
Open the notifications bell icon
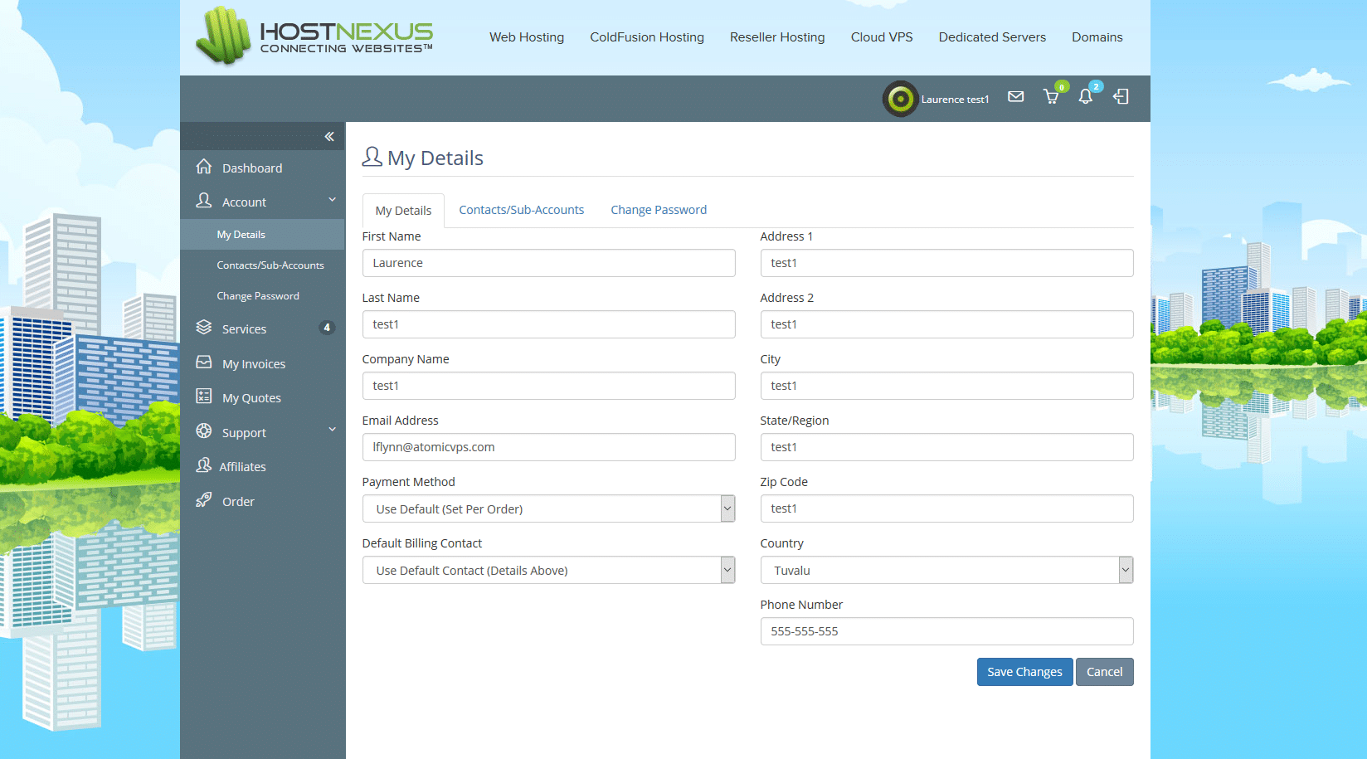pos(1085,97)
